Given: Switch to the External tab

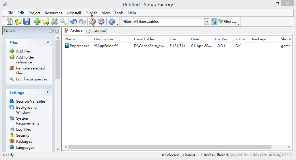Looking at the screenshot, I should click(x=96, y=31).
